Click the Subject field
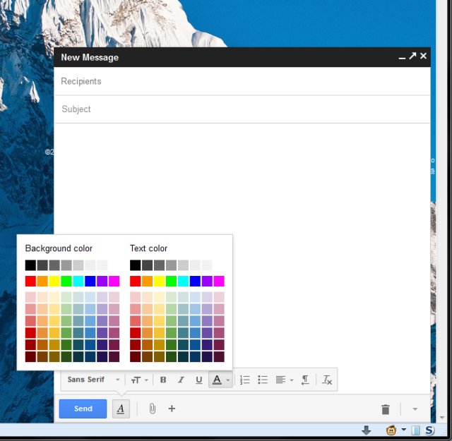Screen dimensions: 452x441 tap(242, 109)
